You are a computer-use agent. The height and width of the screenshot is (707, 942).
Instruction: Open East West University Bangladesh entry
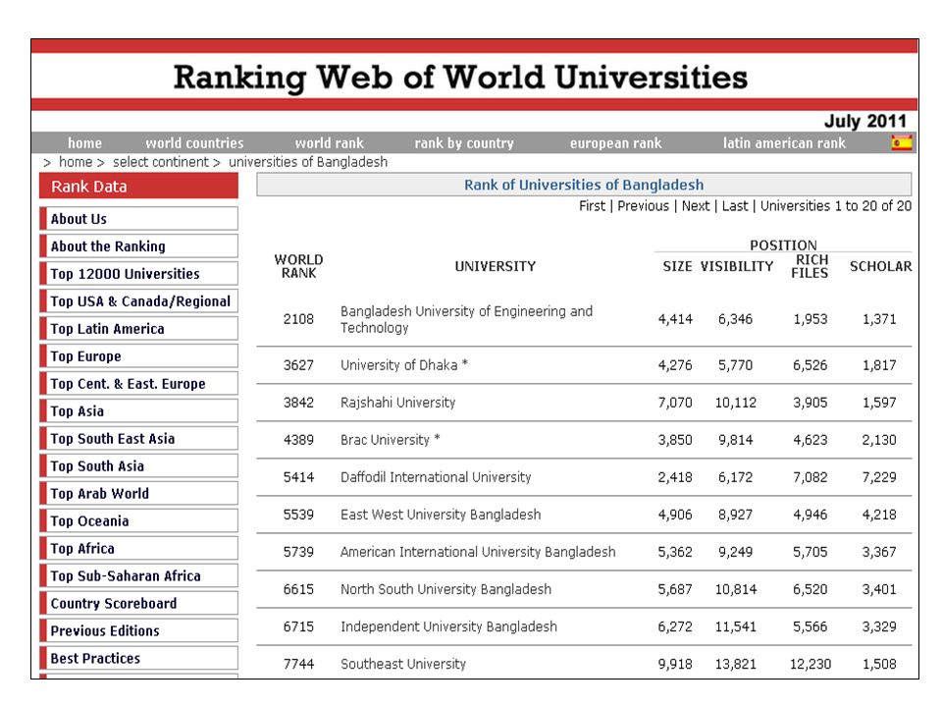(x=441, y=514)
